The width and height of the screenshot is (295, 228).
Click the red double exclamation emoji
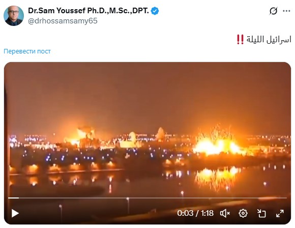[x=240, y=39]
